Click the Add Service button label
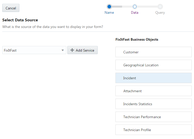194x139 pixels. pyautogui.click(x=85, y=50)
